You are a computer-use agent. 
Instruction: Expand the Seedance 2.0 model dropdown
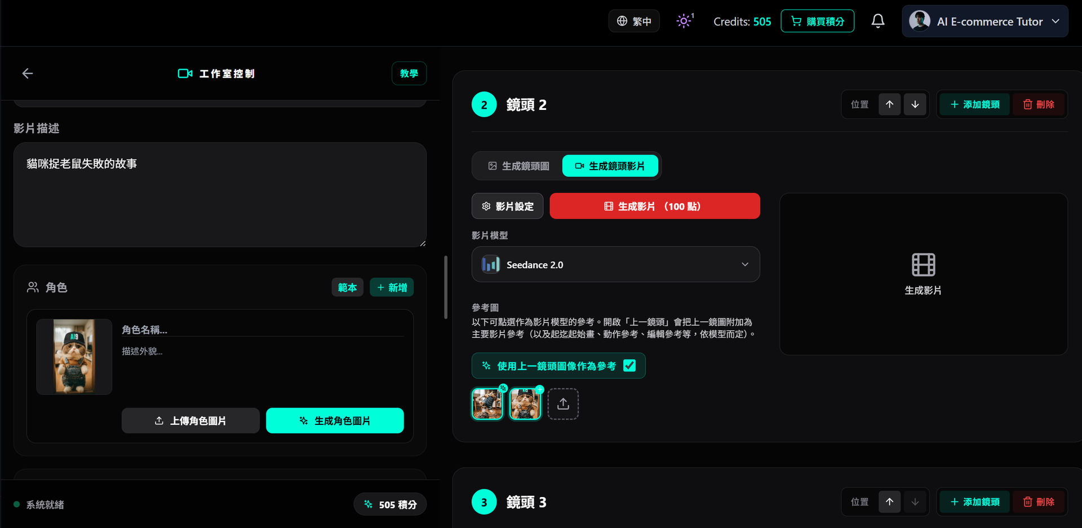coord(615,264)
